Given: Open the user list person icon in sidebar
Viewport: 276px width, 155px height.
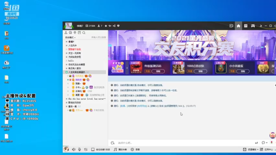Looking at the screenshot, I should [66, 33].
